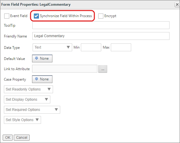The image size is (180, 143).
Task: Click the Case Property None button
Action: pyautogui.click(x=42, y=79)
